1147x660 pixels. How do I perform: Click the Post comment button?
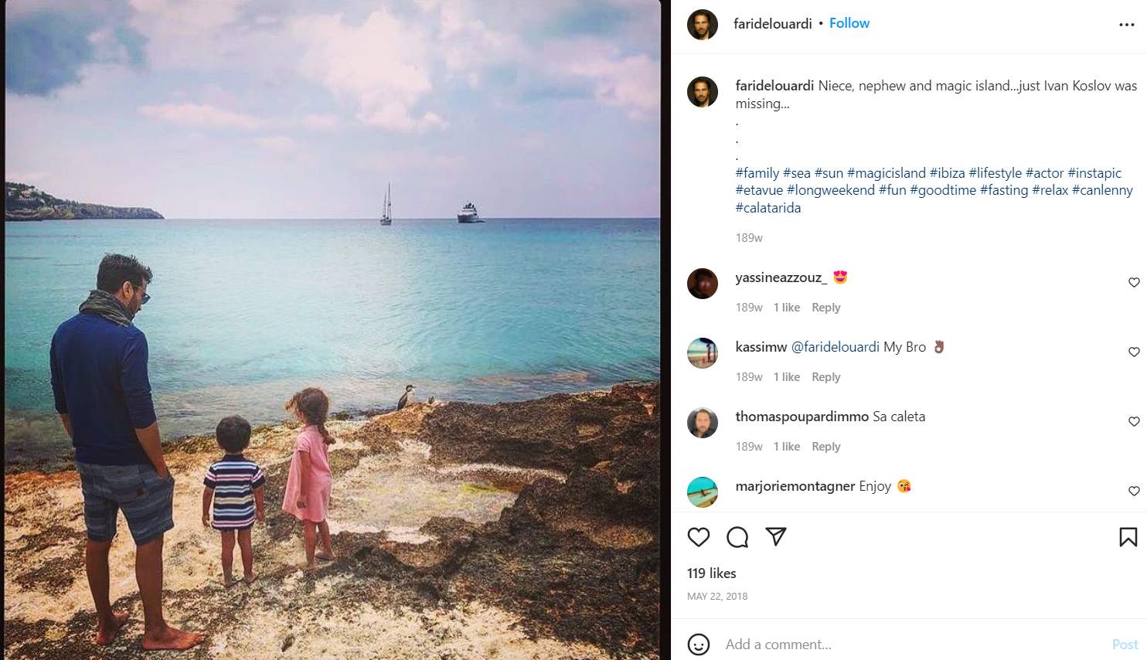pos(1125,644)
